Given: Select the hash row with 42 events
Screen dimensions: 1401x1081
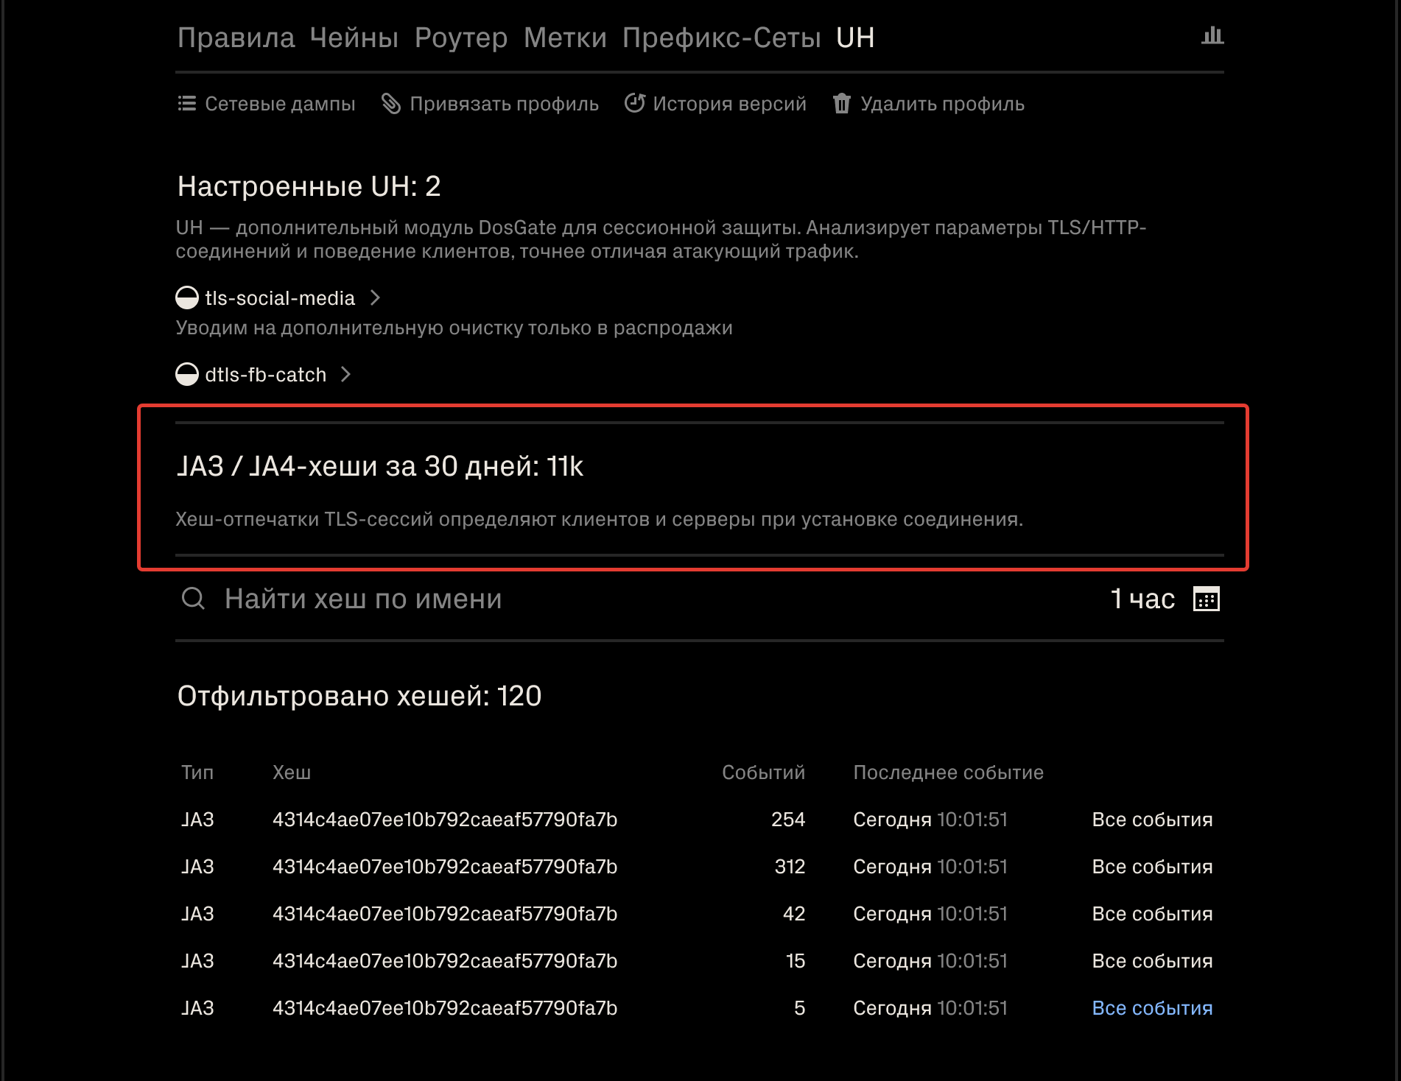Looking at the screenshot, I should point(444,914).
